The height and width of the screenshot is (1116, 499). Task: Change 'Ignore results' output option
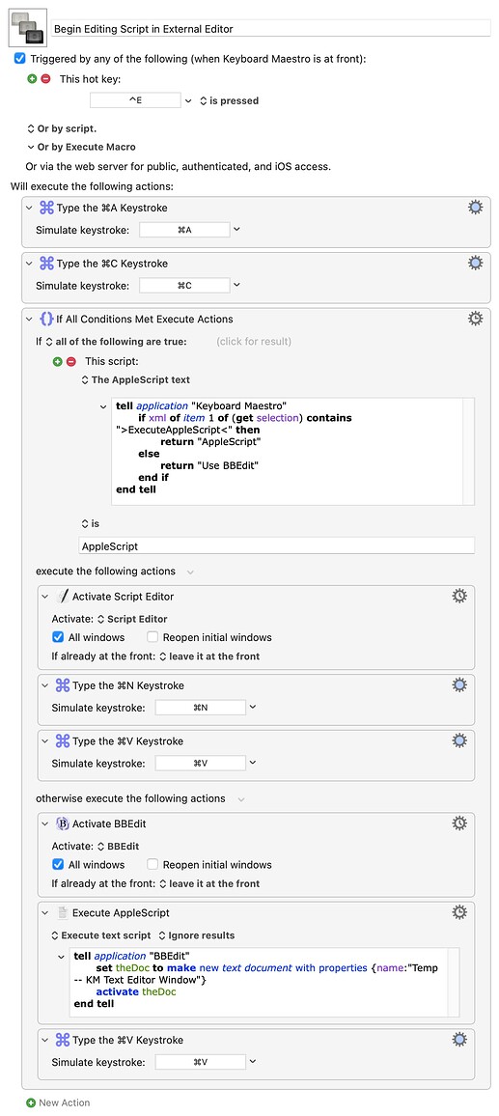click(197, 935)
